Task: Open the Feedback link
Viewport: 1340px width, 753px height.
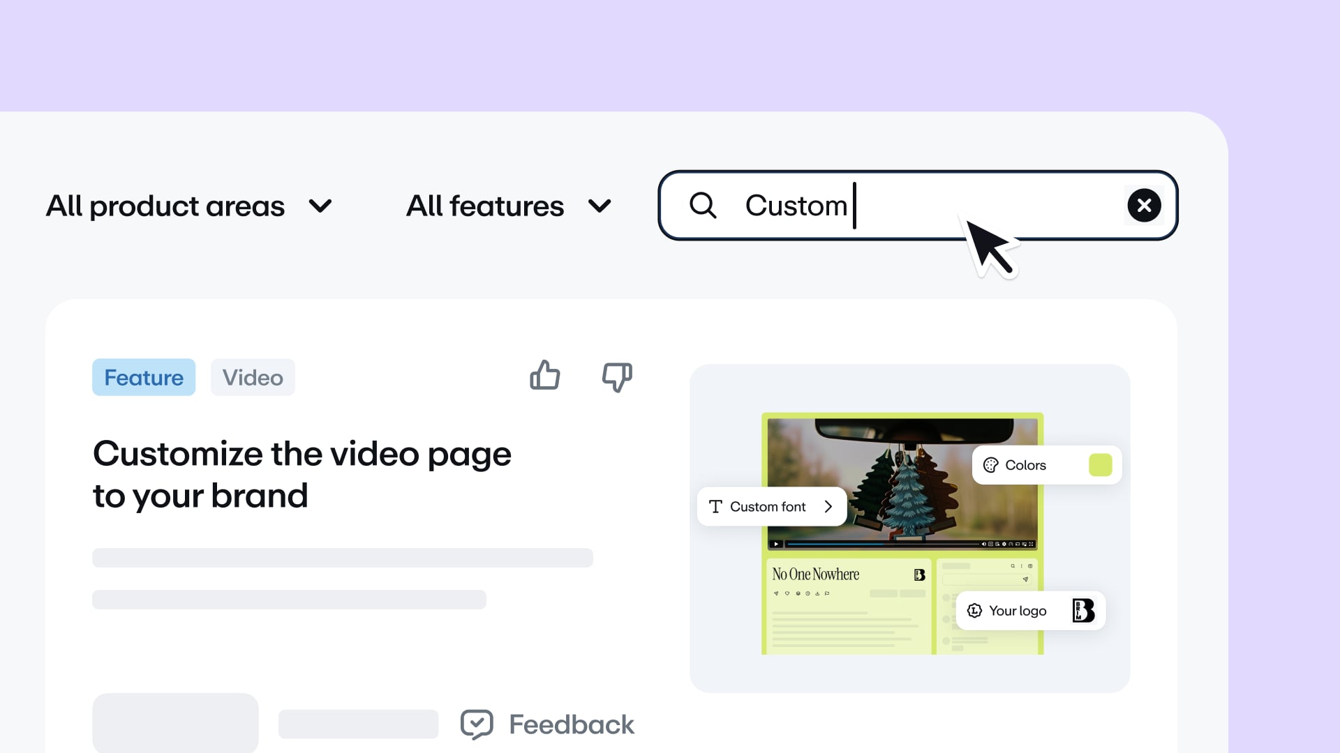Action: [x=572, y=724]
